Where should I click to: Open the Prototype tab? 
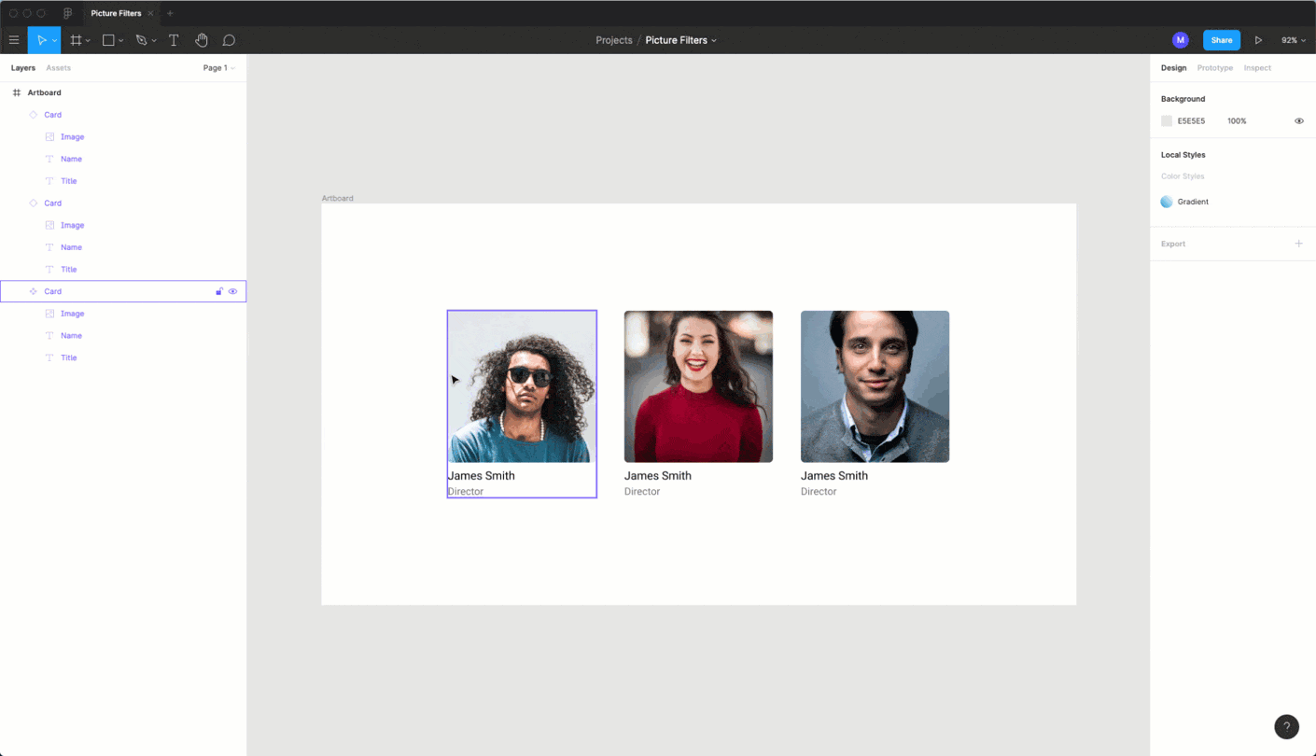click(x=1215, y=68)
